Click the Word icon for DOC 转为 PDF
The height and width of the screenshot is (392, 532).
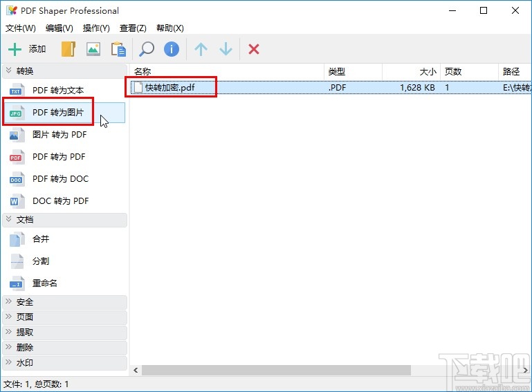point(17,200)
